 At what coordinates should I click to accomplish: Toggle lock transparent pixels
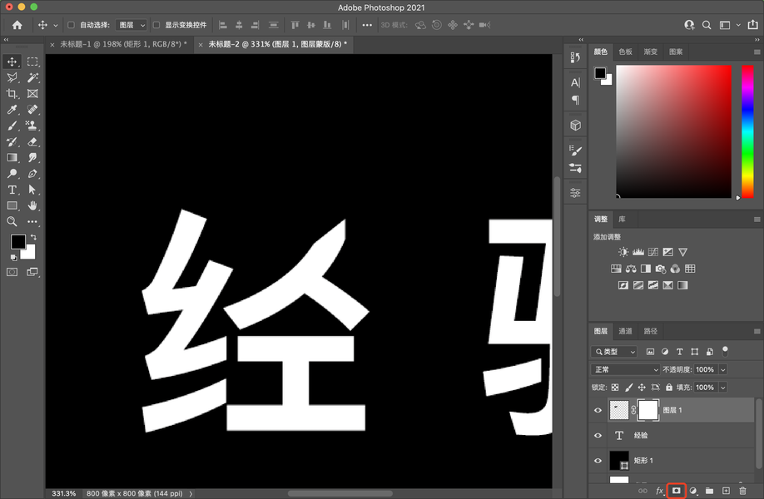pyautogui.click(x=615, y=388)
